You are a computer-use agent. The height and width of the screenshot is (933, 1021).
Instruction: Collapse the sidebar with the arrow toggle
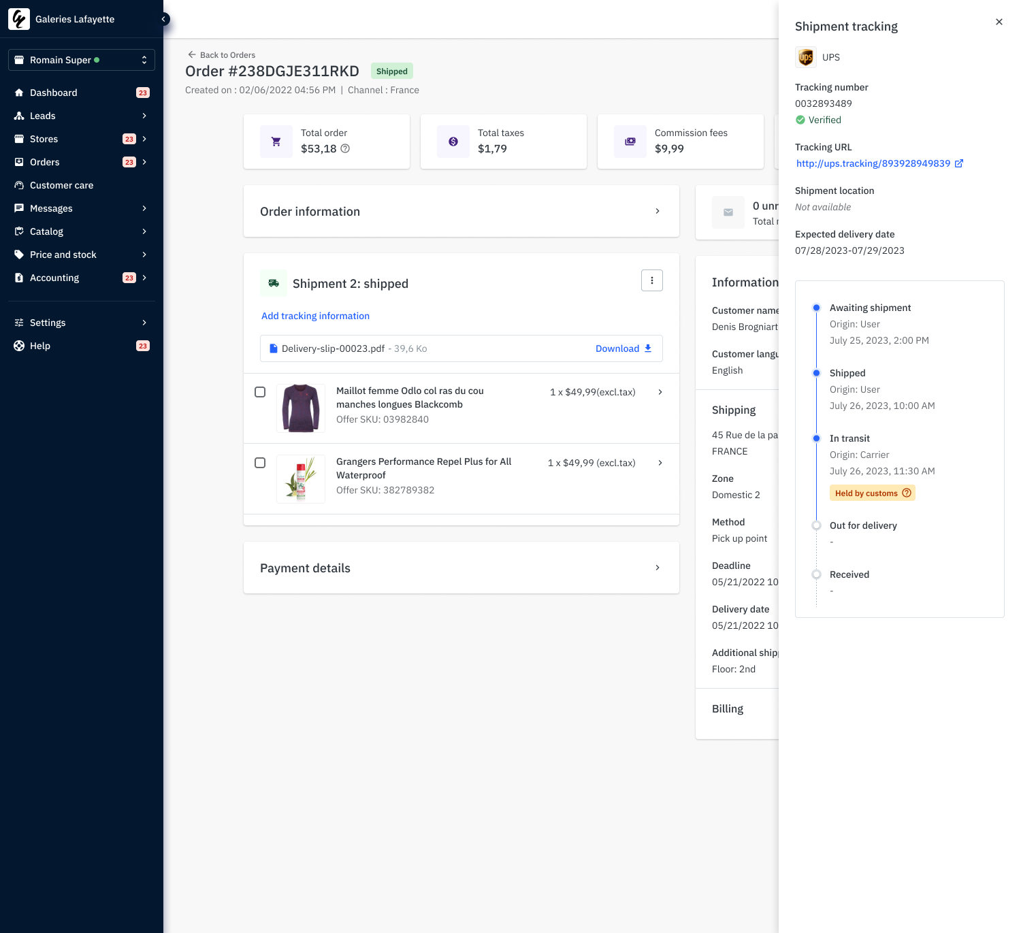click(164, 19)
